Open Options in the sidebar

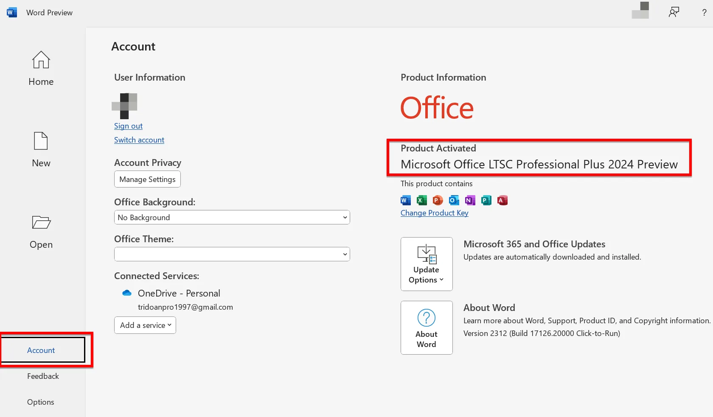(x=41, y=402)
